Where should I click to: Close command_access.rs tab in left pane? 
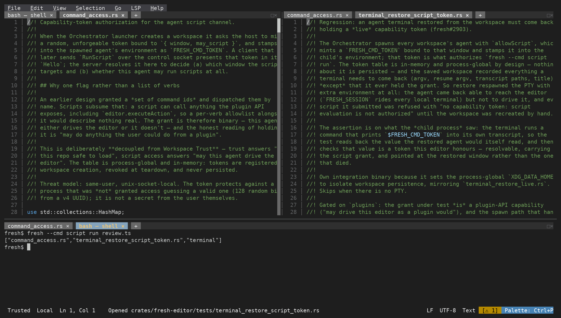click(123, 15)
